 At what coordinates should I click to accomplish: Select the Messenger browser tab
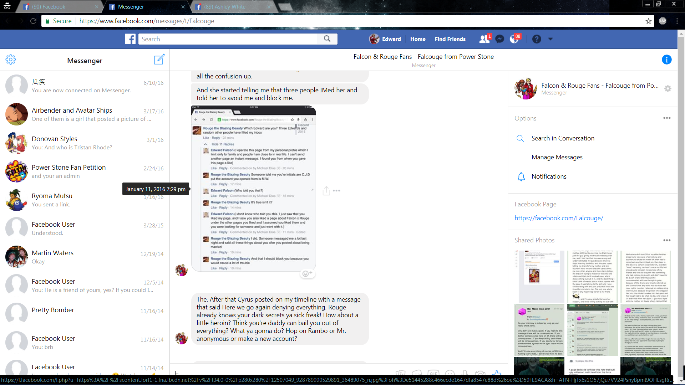146,7
